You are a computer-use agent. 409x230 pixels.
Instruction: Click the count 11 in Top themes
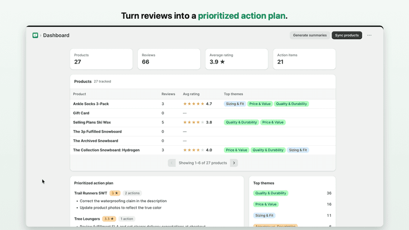click(x=329, y=216)
